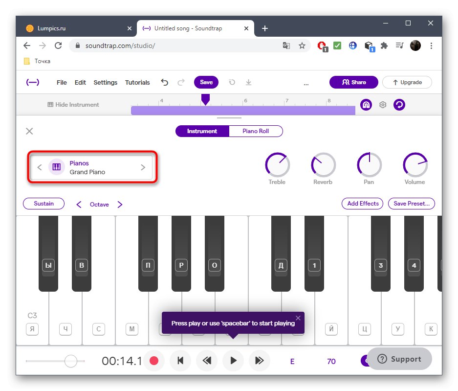Screen dimensions: 458x391
Task: Undo the last action in the toolbar
Action: 165,83
